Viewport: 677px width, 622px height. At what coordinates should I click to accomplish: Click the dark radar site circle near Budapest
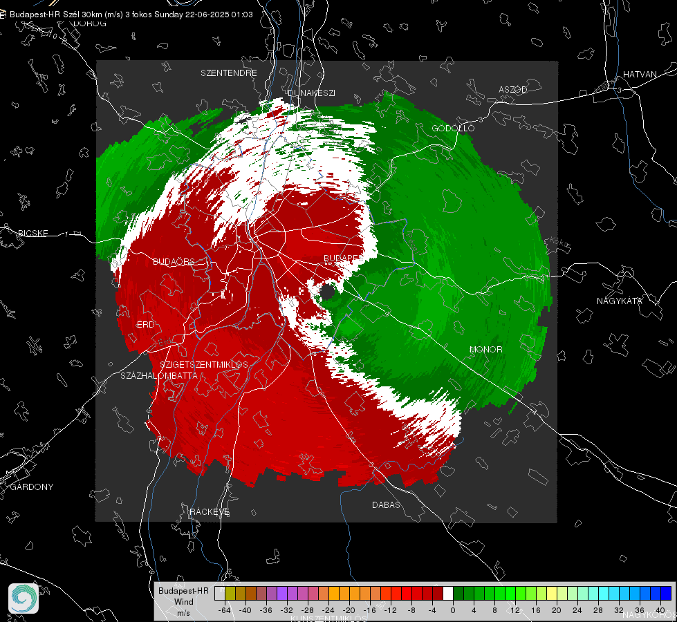pos(327,292)
